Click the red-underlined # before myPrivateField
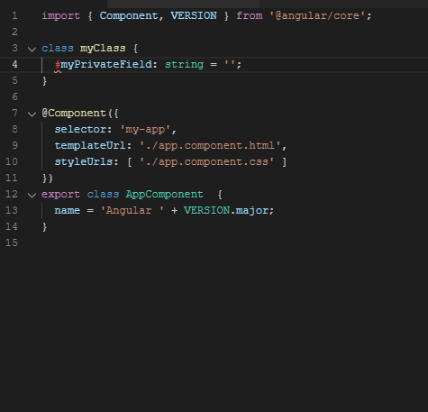 pyautogui.click(x=58, y=65)
